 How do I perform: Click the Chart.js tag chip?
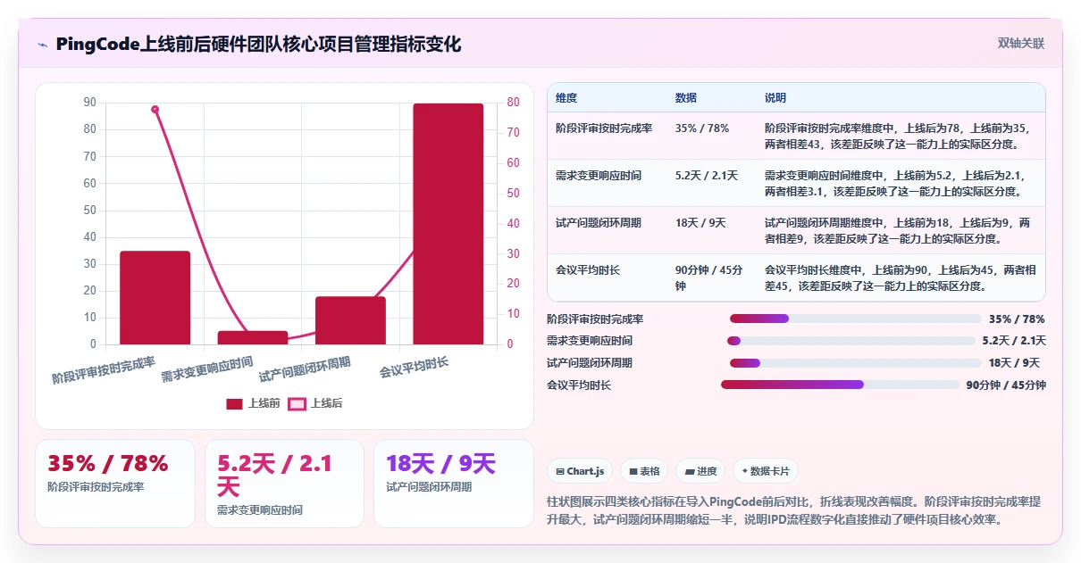click(580, 471)
